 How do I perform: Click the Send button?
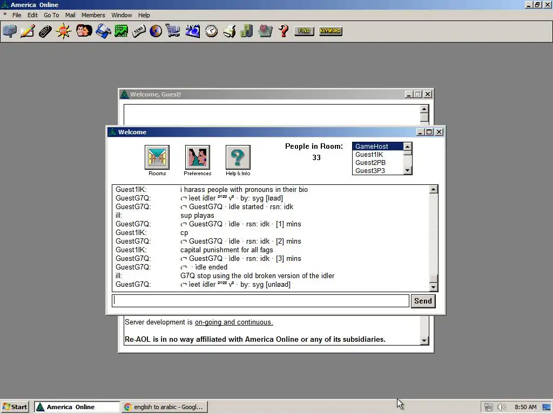[423, 301]
